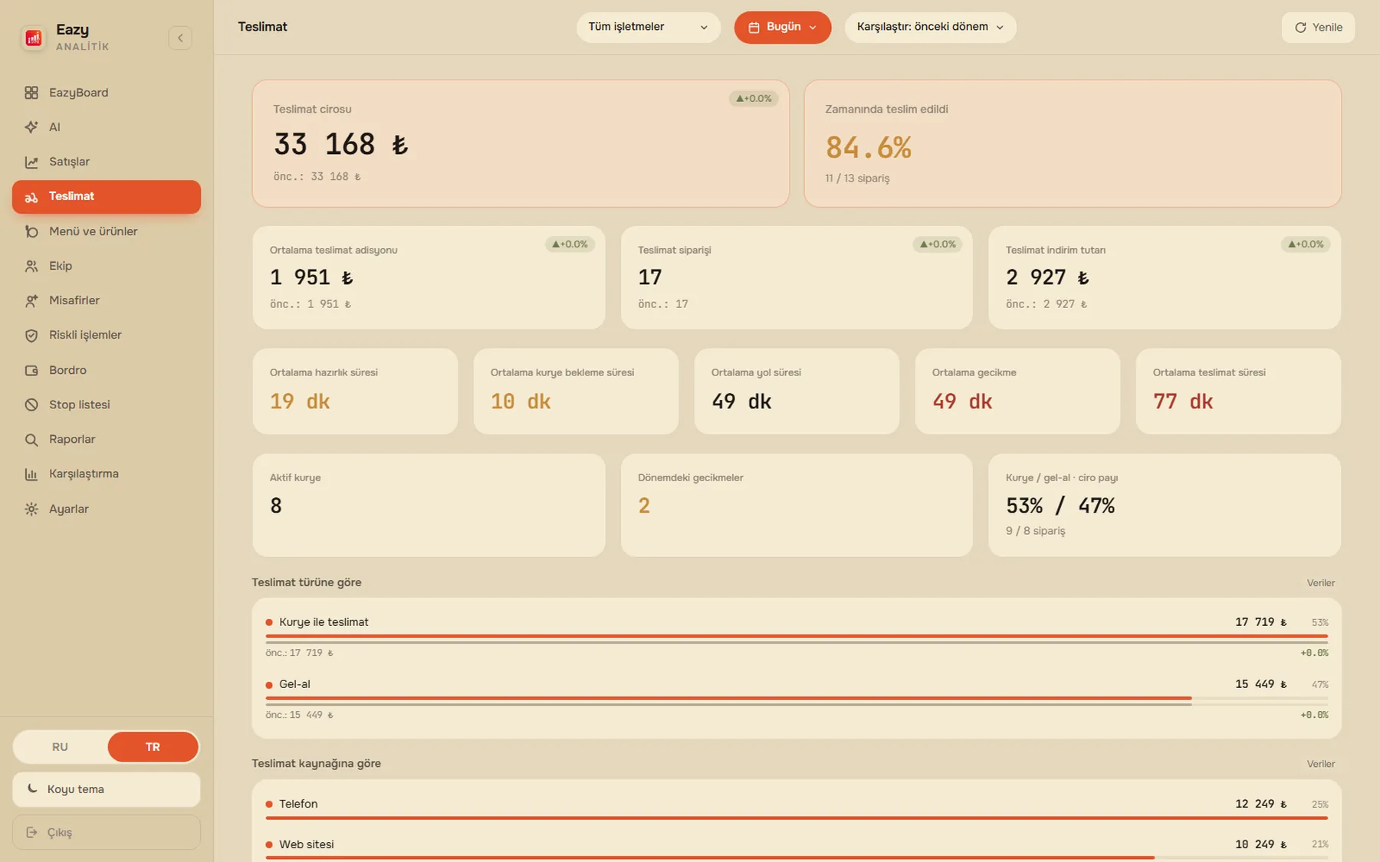Screen dimensions: 1380x862
Task: Click the Web sitesi progress bar
Action: 797,857
